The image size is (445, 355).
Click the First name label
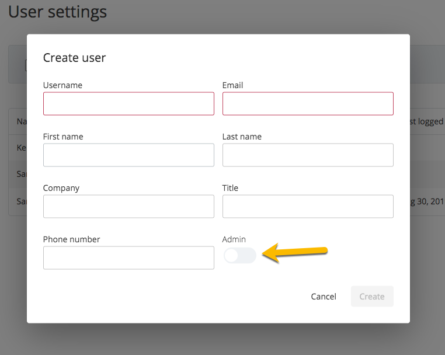63,137
